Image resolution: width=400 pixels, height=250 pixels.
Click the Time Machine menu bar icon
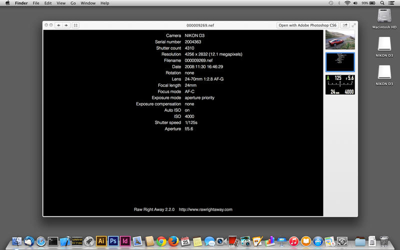(x=331, y=3)
